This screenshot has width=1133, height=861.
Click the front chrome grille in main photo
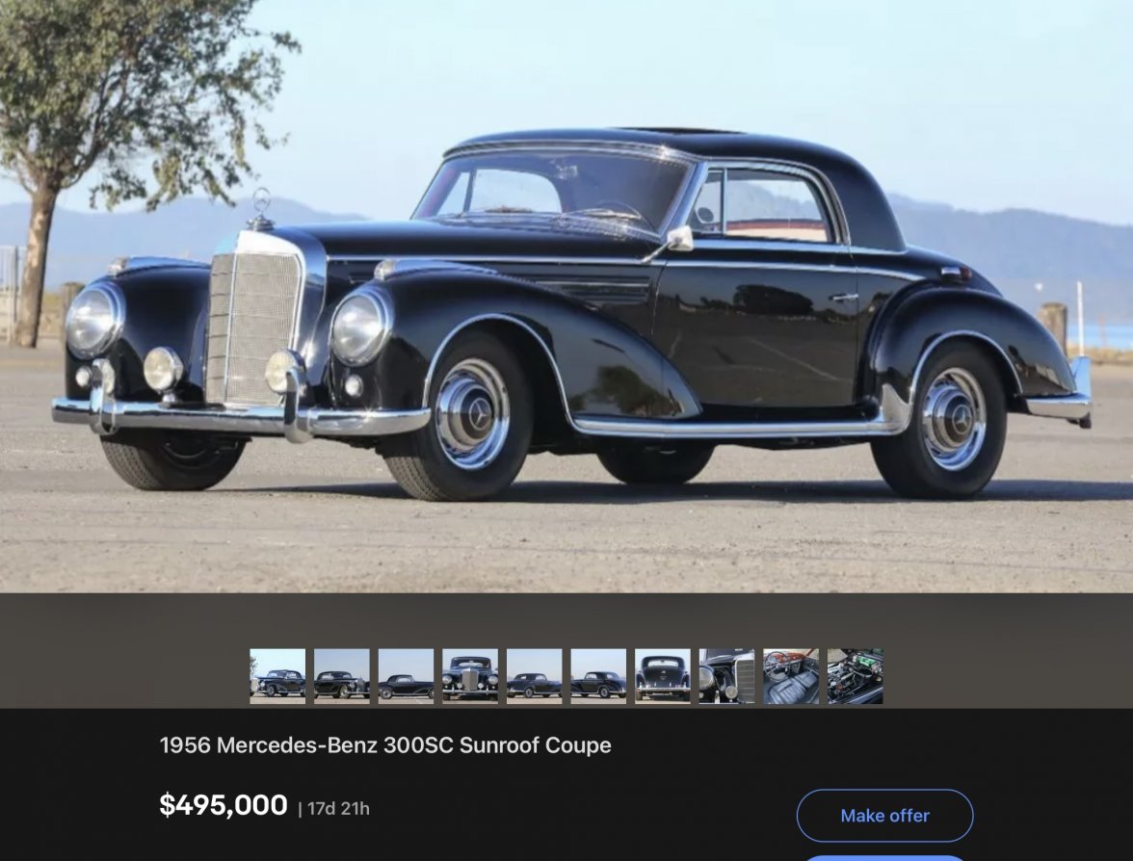coord(252,328)
